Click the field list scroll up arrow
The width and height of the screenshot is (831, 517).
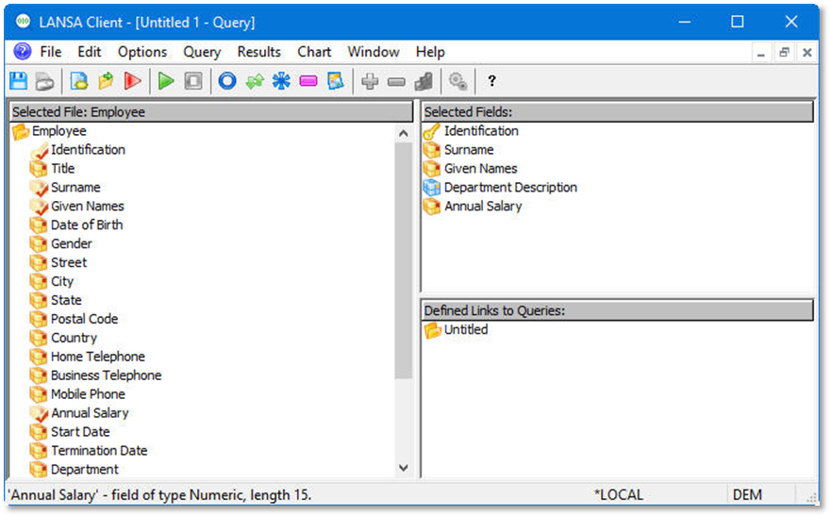pyautogui.click(x=404, y=133)
